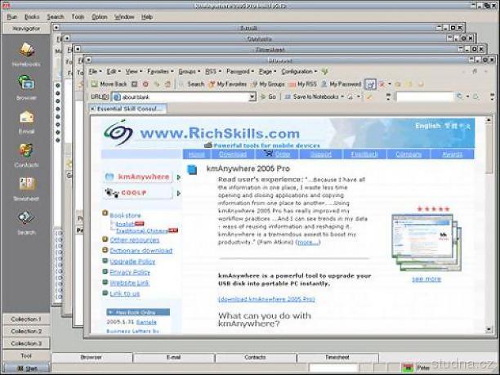Click the COOLP sidebar button
This screenshot has width=500, height=375.
pos(138,193)
